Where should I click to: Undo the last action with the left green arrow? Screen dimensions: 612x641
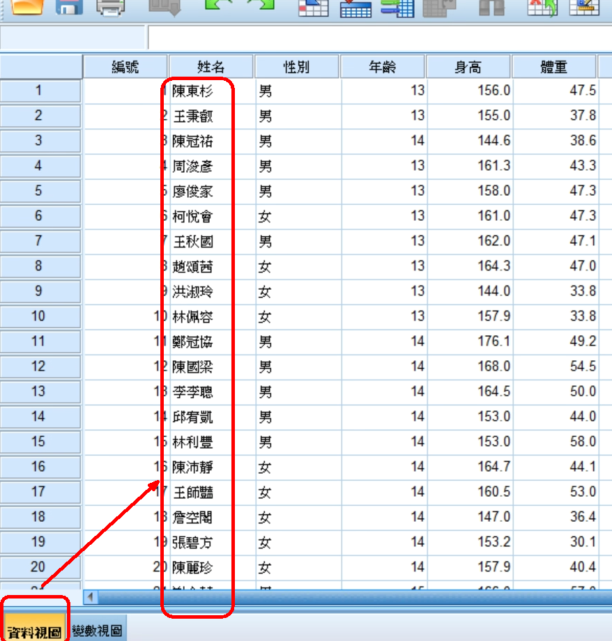217,6
